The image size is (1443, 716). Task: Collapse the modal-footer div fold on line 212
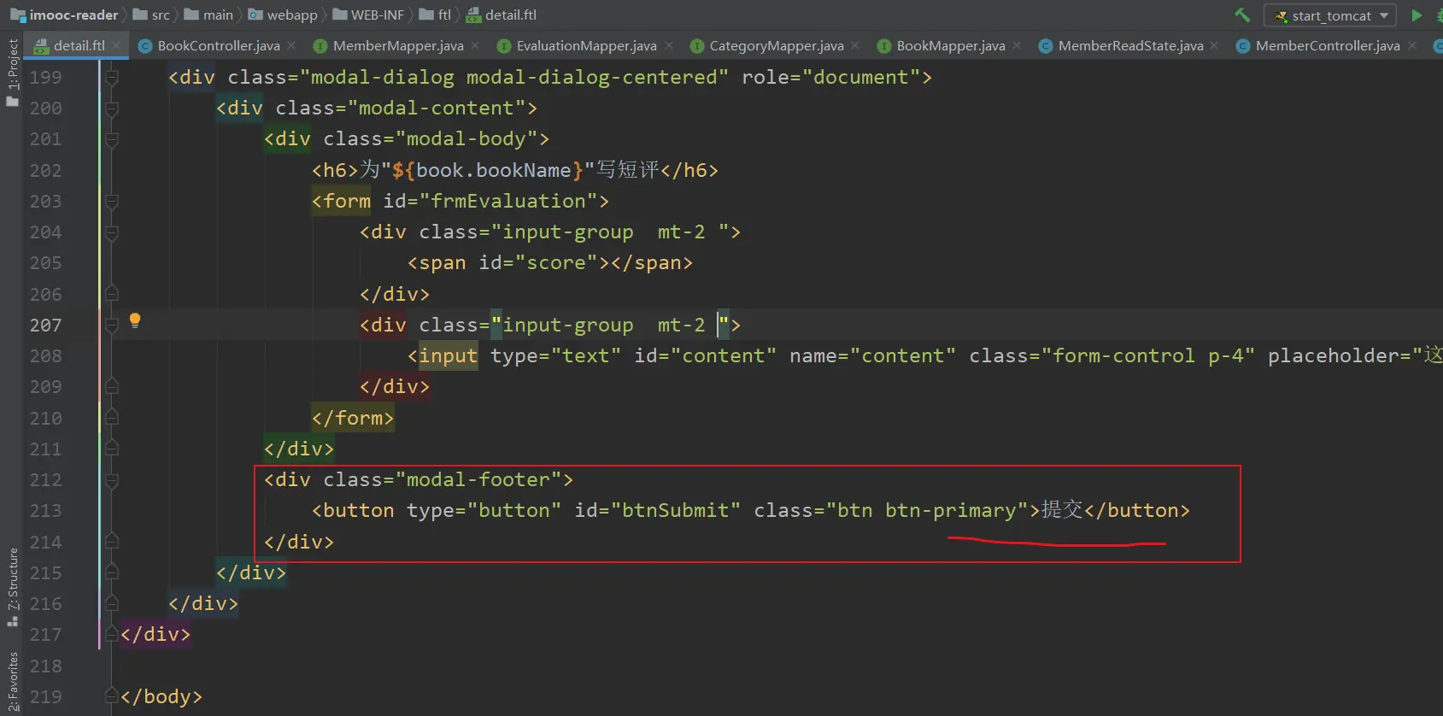pos(111,480)
